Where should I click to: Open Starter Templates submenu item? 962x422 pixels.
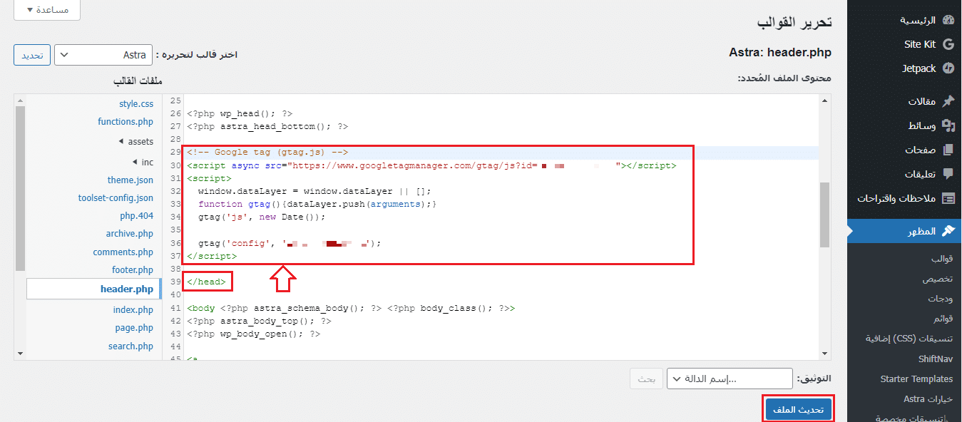(x=916, y=379)
